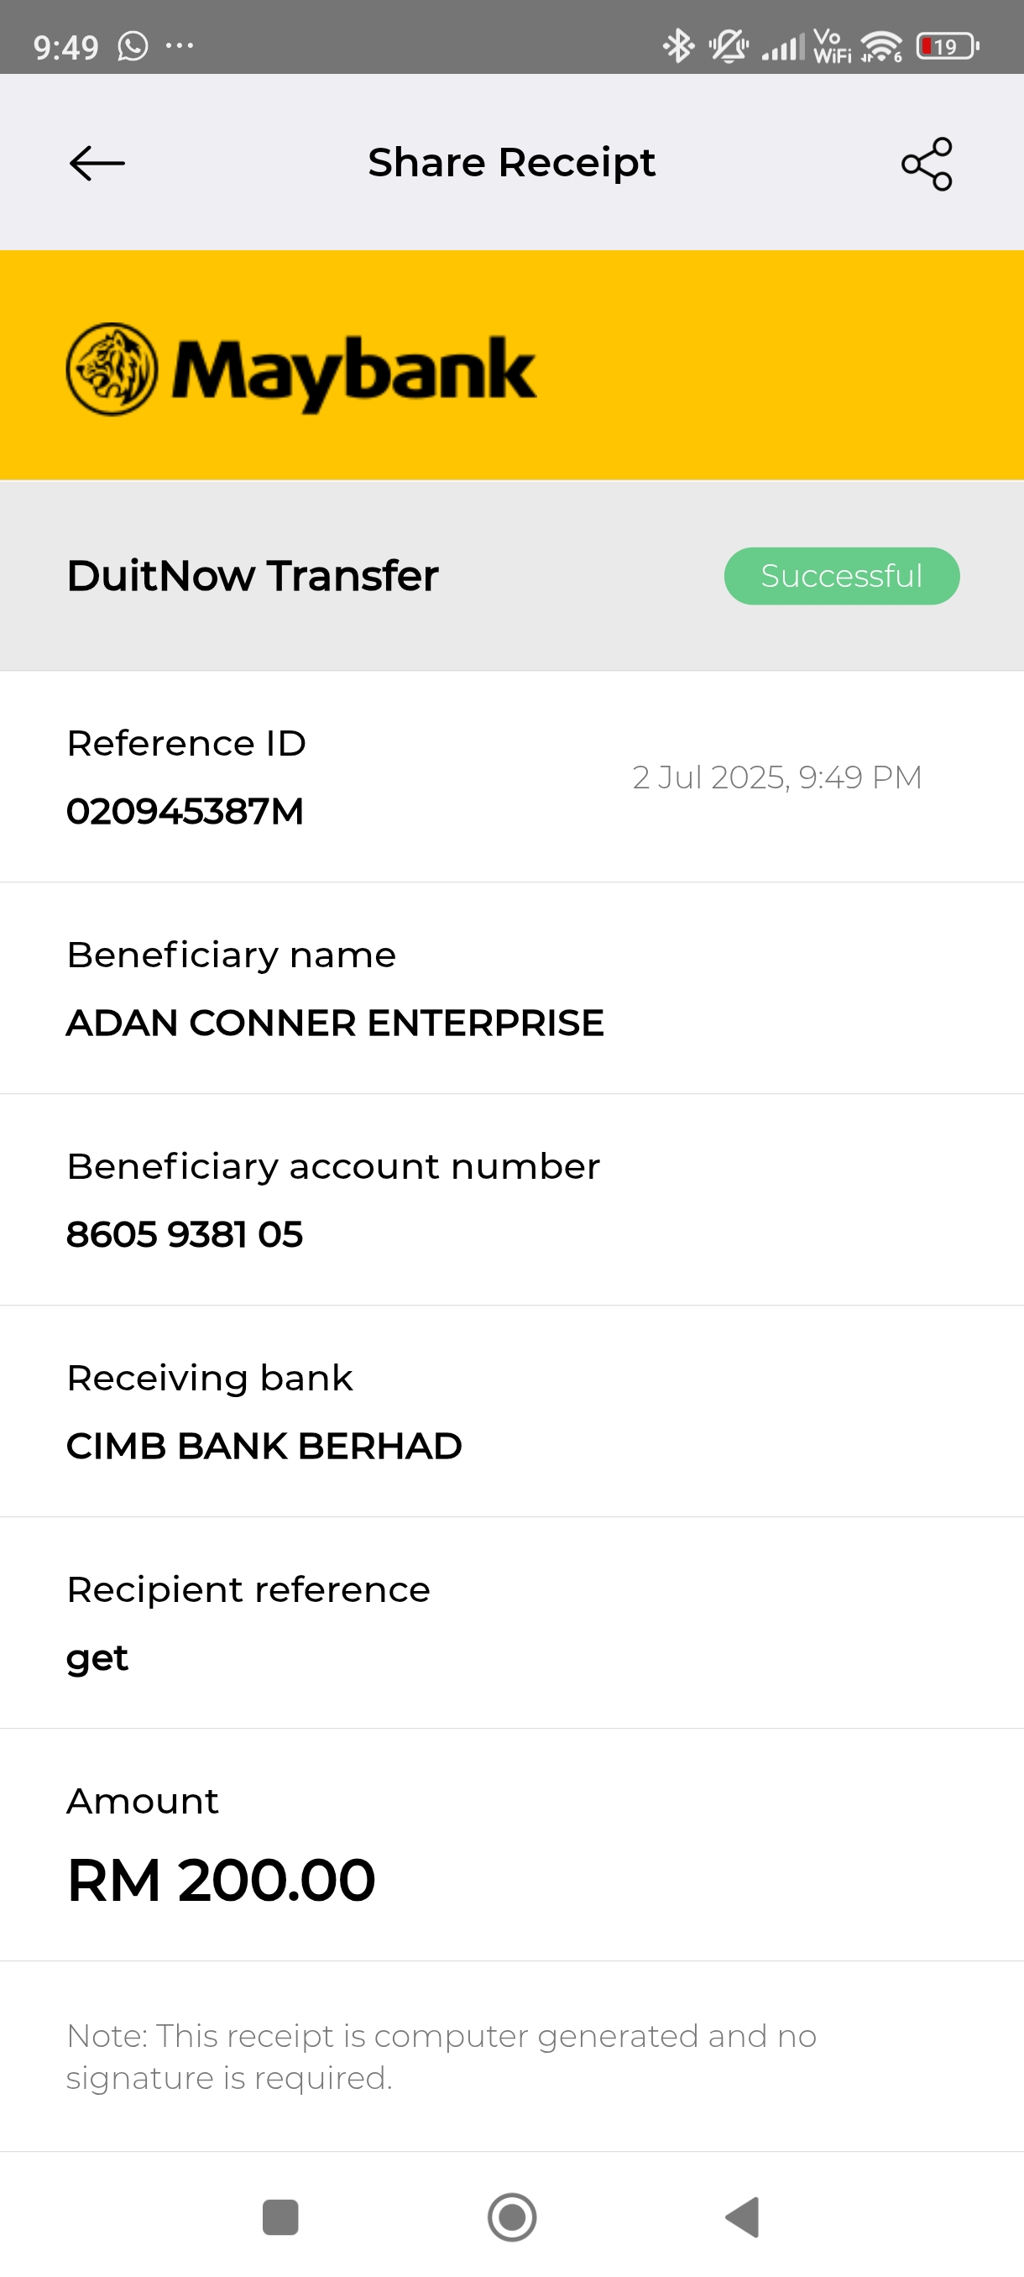This screenshot has height=2277, width=1024.
Task: Tap the back arrow icon
Action: 97,164
